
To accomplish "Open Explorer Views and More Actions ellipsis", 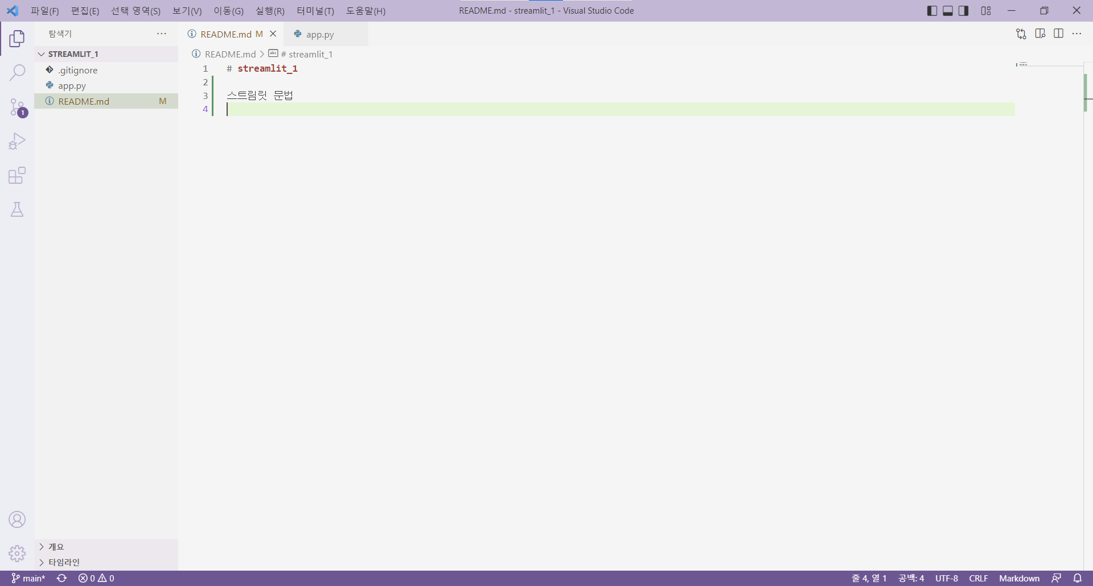I will click(162, 34).
